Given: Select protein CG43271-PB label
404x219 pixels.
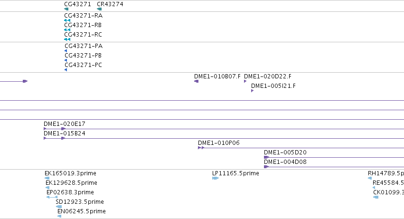Looking at the screenshot, I should 83,56.
